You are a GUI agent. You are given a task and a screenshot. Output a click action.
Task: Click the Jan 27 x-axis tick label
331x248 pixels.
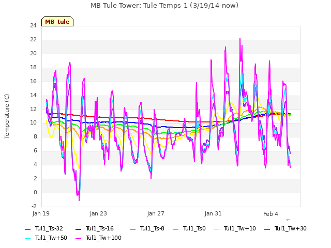point(156,213)
